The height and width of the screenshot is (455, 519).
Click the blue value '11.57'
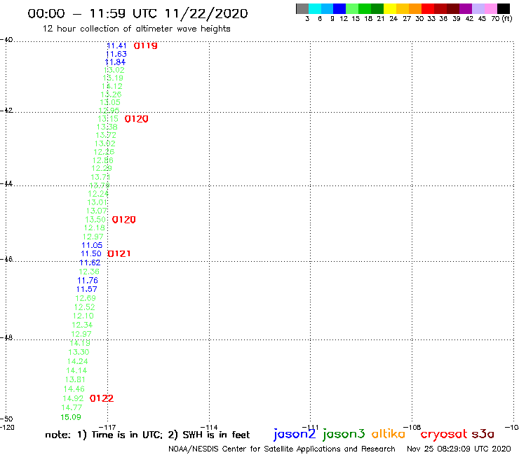coord(87,290)
